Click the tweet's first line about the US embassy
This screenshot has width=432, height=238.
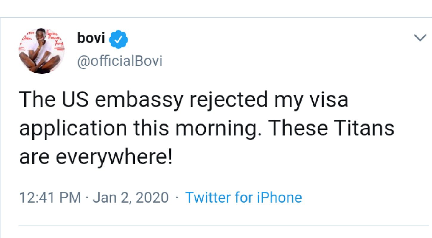[184, 100]
